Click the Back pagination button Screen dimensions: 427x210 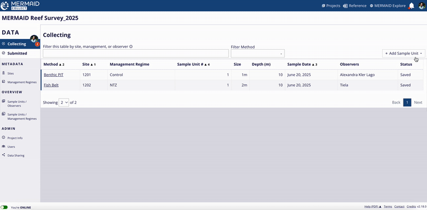click(396, 102)
